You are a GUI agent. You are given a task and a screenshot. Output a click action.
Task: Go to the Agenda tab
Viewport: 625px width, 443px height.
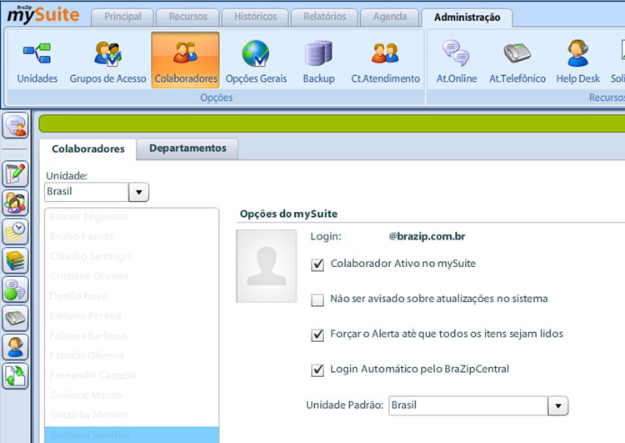click(x=390, y=17)
